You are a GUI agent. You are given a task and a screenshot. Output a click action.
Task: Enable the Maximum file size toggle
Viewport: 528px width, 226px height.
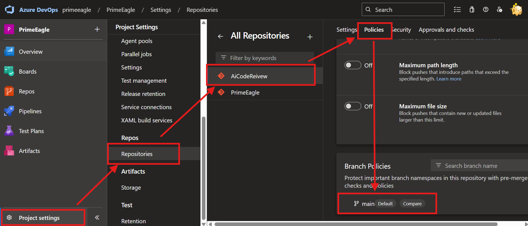(353, 106)
